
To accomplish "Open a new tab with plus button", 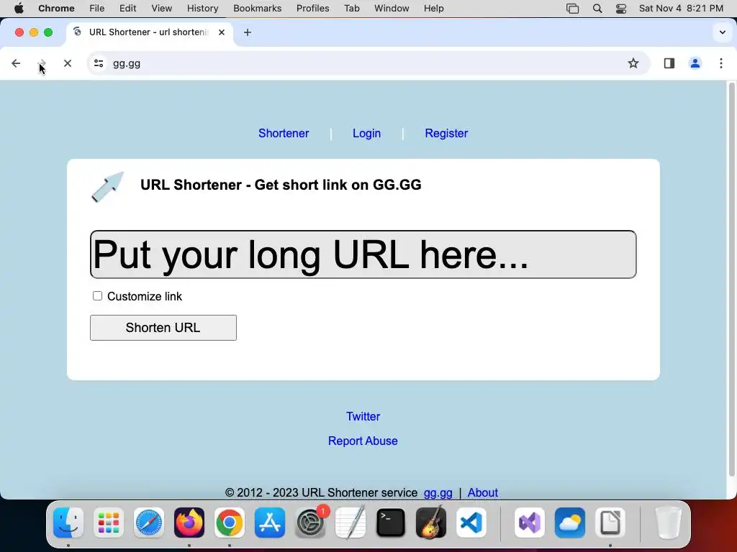I will pyautogui.click(x=248, y=32).
